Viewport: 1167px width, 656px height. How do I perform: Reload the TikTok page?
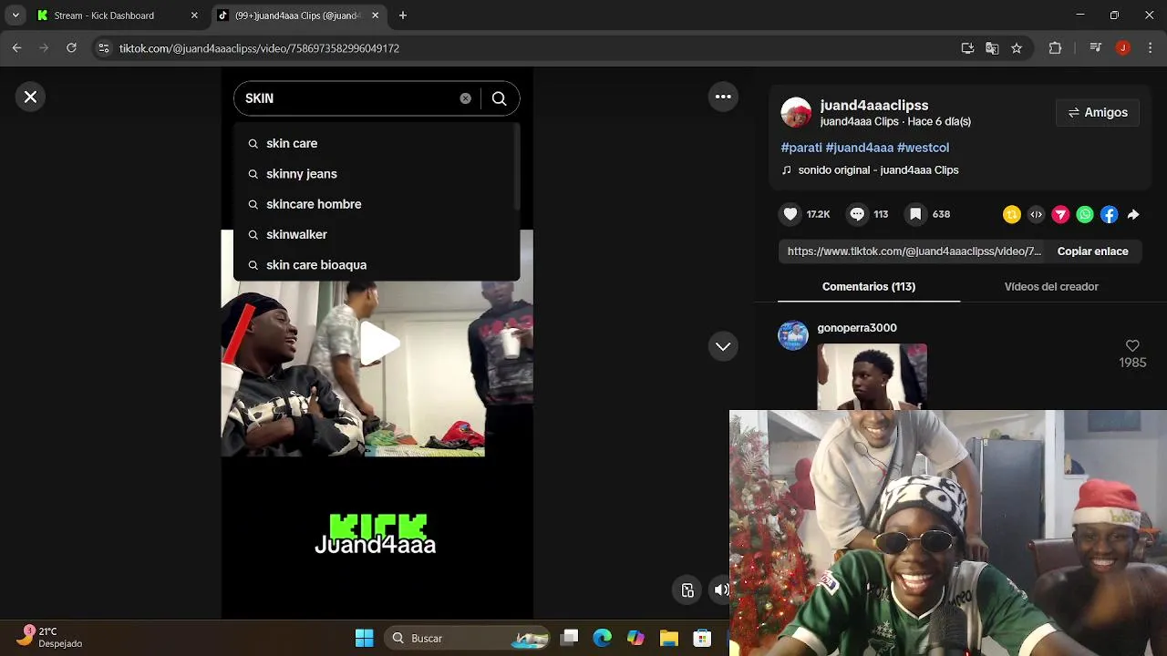coord(71,48)
